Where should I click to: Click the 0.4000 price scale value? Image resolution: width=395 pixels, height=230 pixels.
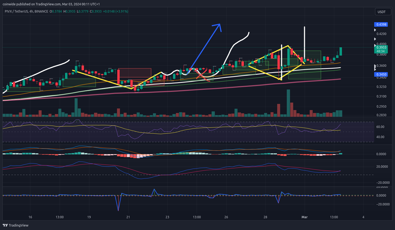pyautogui.click(x=381, y=44)
